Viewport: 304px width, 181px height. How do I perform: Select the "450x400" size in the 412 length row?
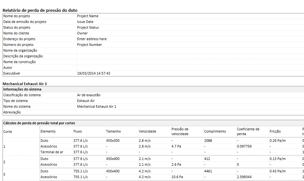(x=113, y=159)
